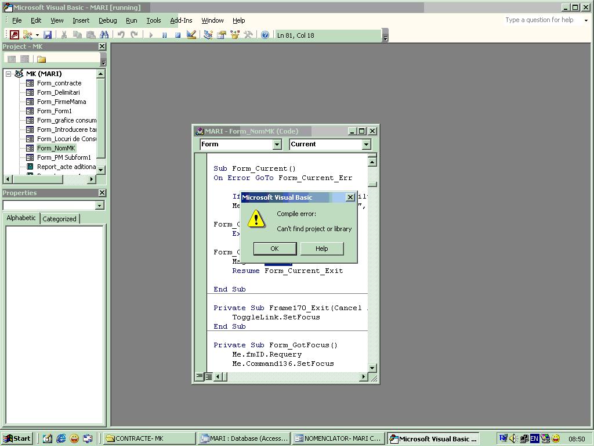Switch to the Alphabetic properties tab
The width and height of the screenshot is (594, 446).
(x=21, y=218)
